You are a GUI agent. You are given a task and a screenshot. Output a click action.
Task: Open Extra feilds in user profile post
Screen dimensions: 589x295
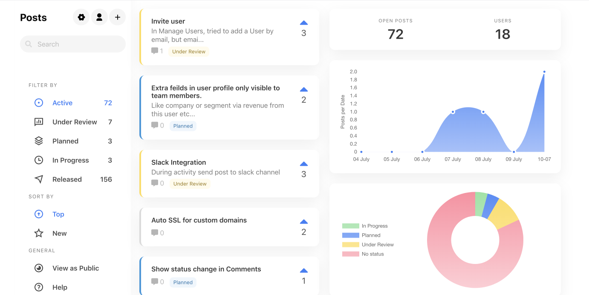tap(216, 92)
